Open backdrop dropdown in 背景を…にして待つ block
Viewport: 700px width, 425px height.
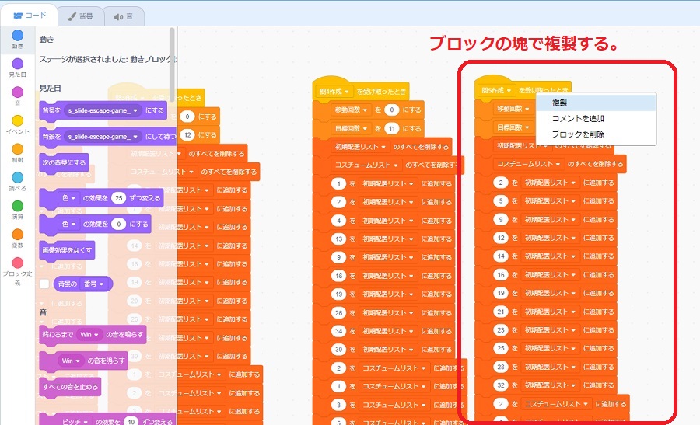tap(103, 137)
